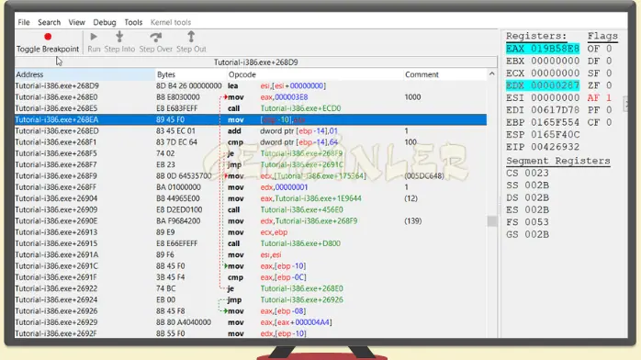Select the GS 002B segment register

pos(527,234)
